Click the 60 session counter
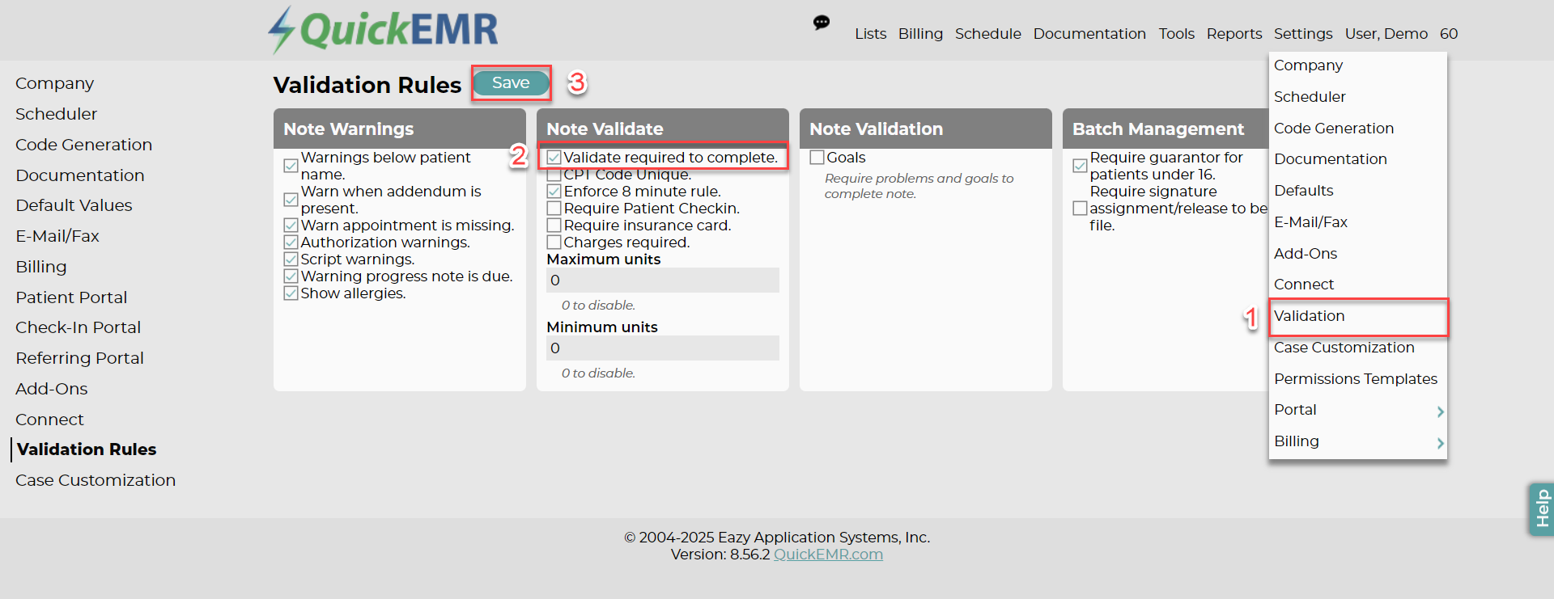Screen dimensions: 1554x599 coord(1449,34)
